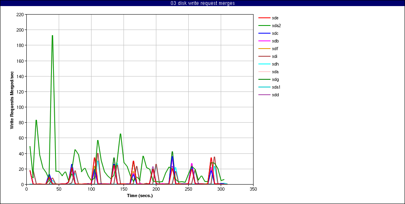Select the sdb legend label
Screen dimensions: 405x204
275,41
